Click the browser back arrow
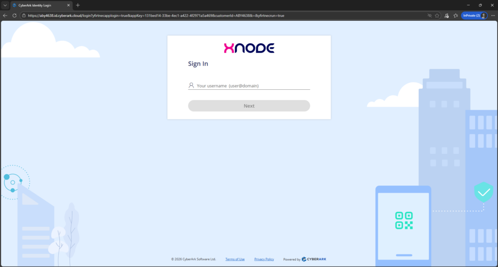The height and width of the screenshot is (267, 498). click(5, 16)
